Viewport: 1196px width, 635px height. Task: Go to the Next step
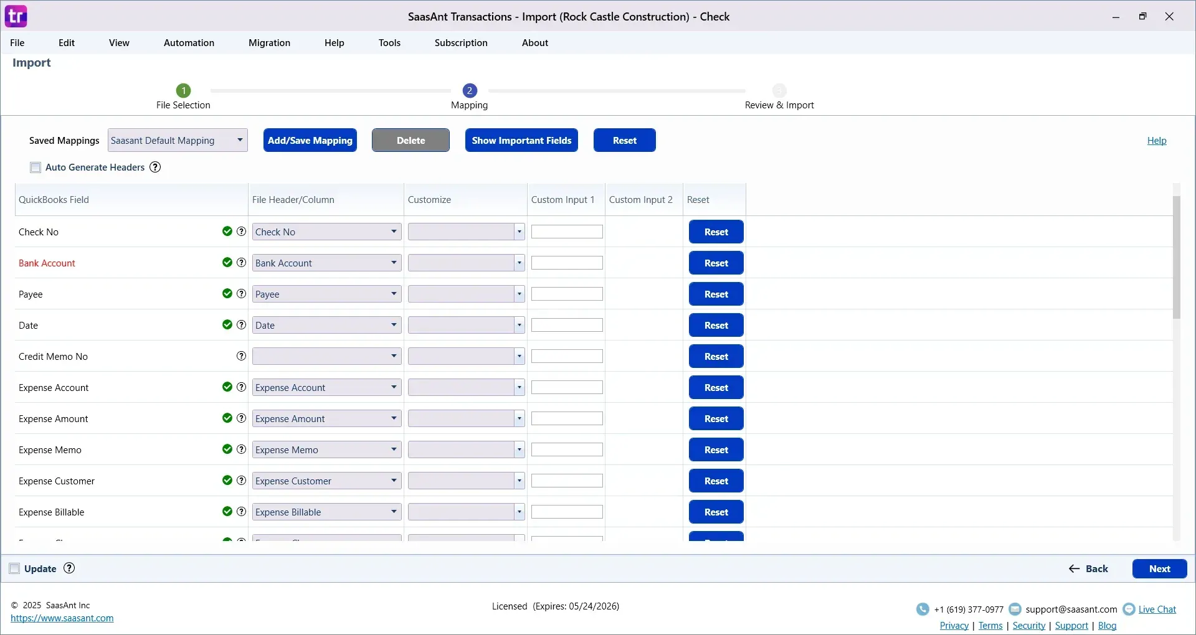tap(1159, 568)
